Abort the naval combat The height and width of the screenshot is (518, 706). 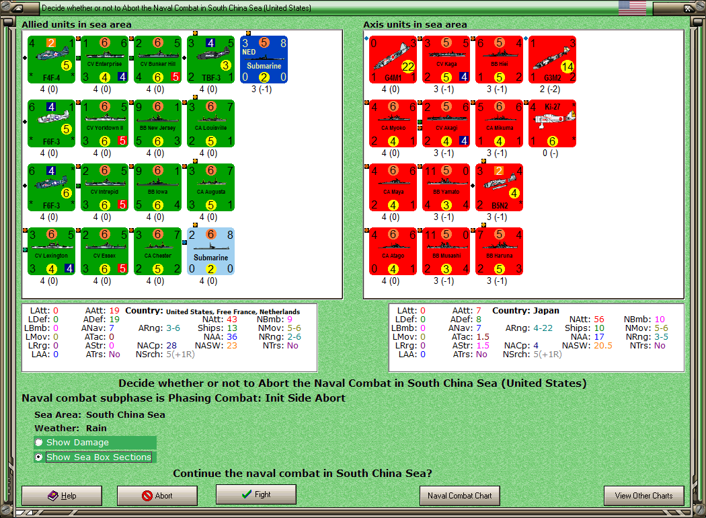click(x=157, y=496)
